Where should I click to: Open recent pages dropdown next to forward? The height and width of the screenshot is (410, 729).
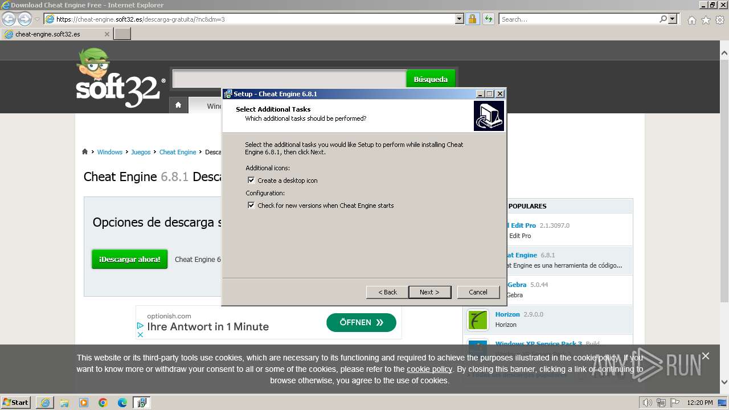tap(37, 19)
